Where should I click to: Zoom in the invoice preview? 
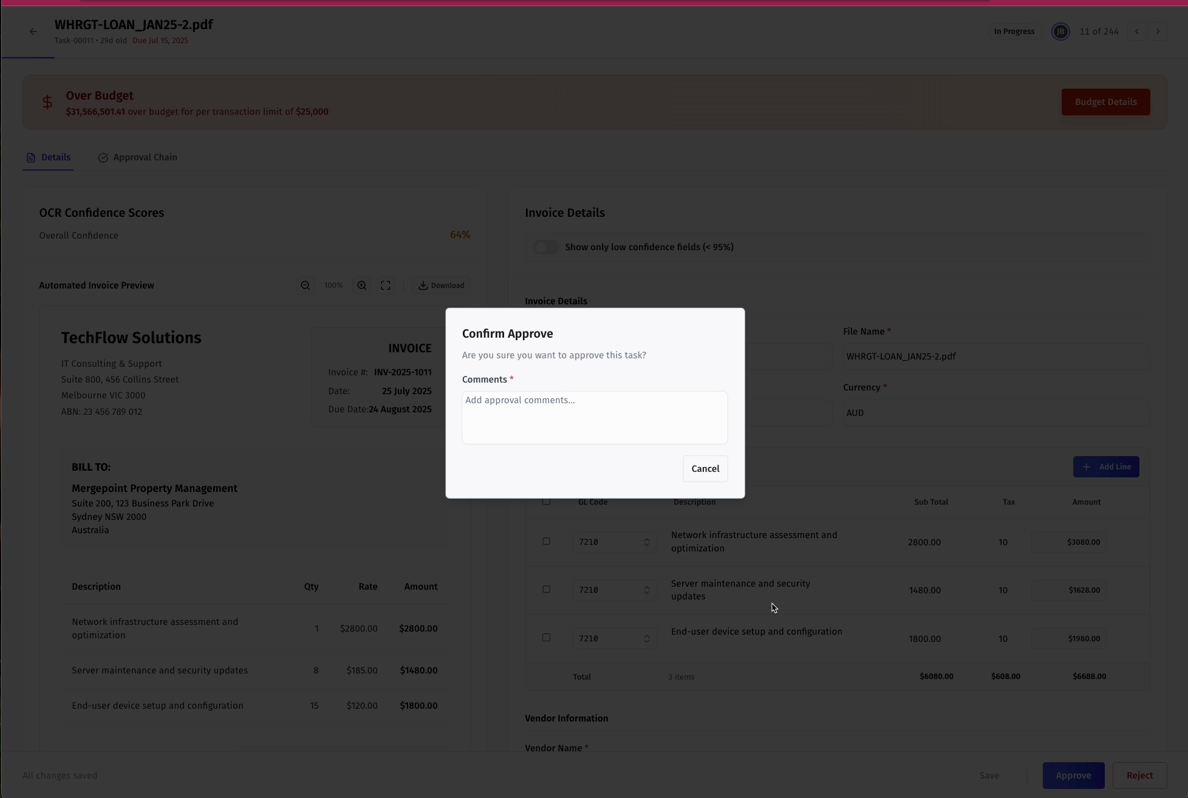click(362, 285)
